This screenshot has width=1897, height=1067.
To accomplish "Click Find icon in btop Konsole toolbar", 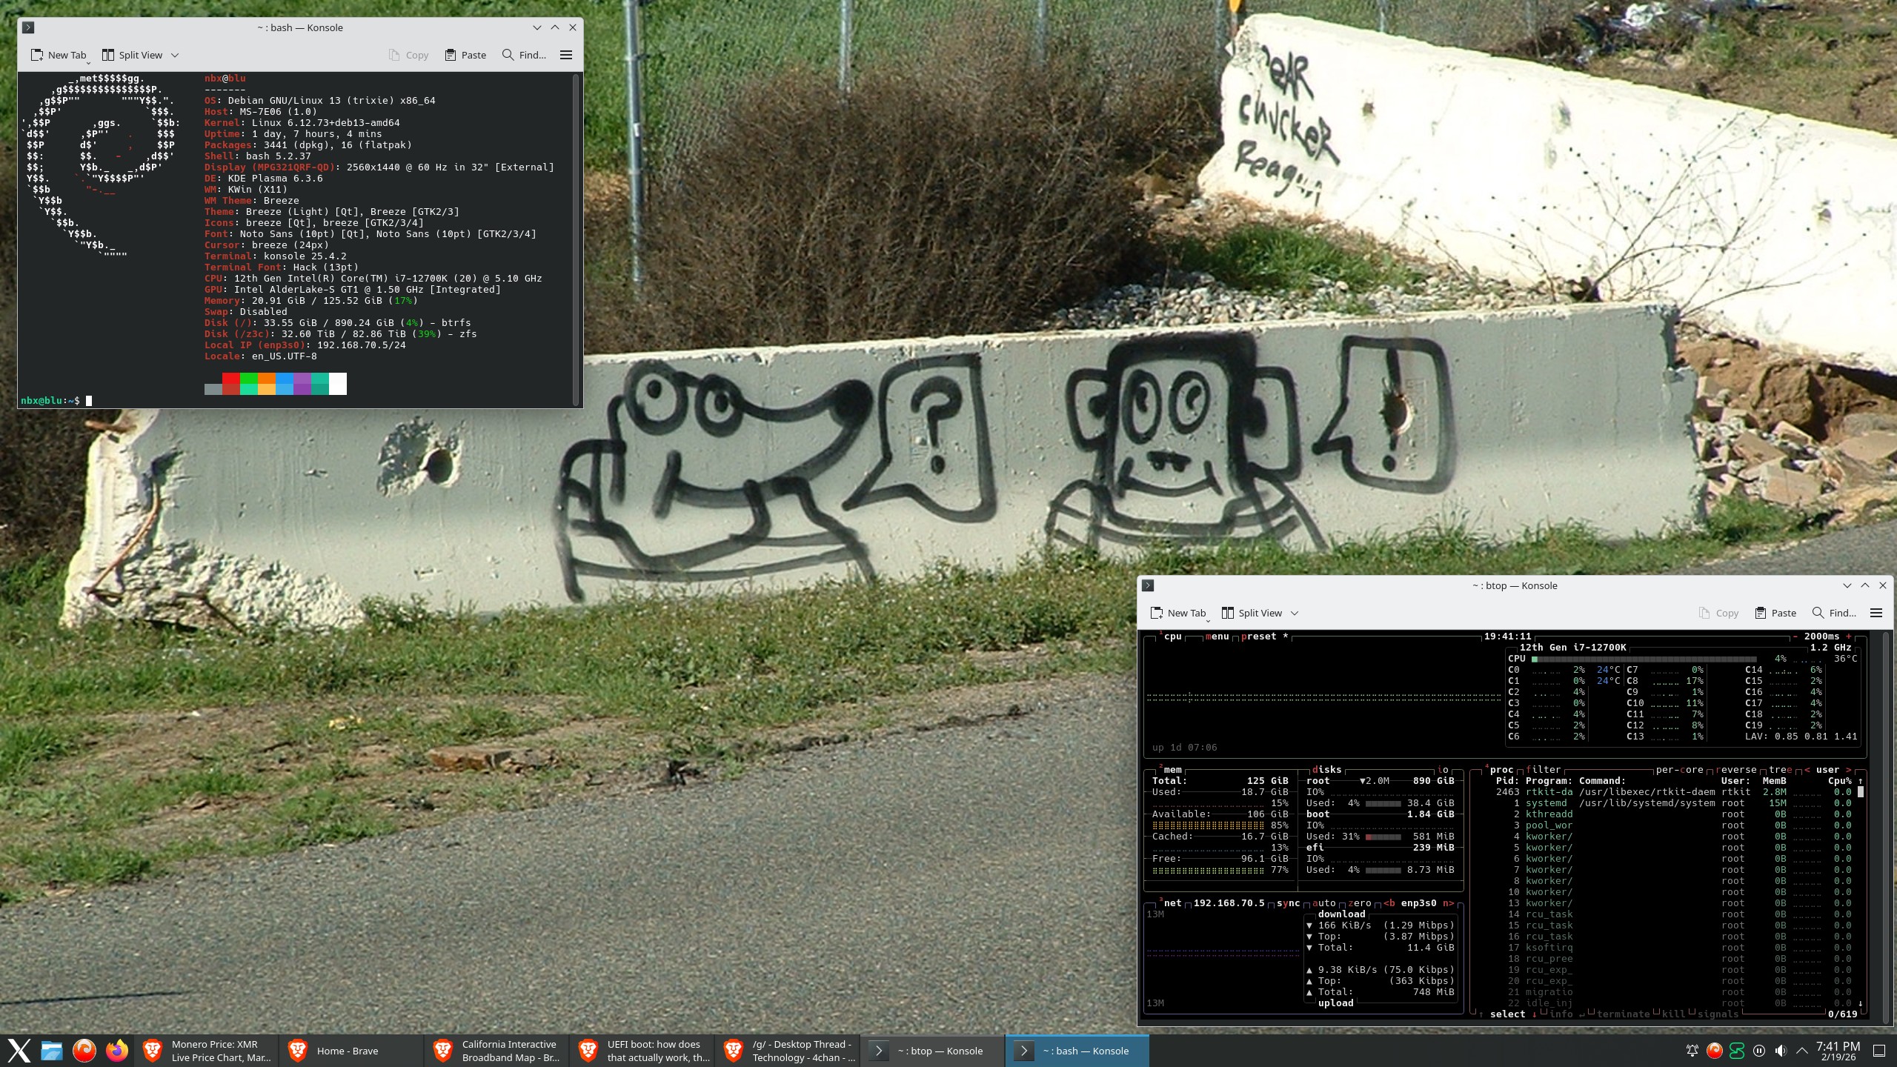I will (x=1818, y=613).
